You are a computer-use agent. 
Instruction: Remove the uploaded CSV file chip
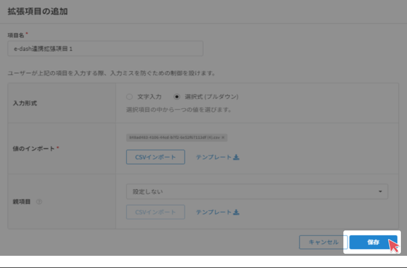coord(223,138)
